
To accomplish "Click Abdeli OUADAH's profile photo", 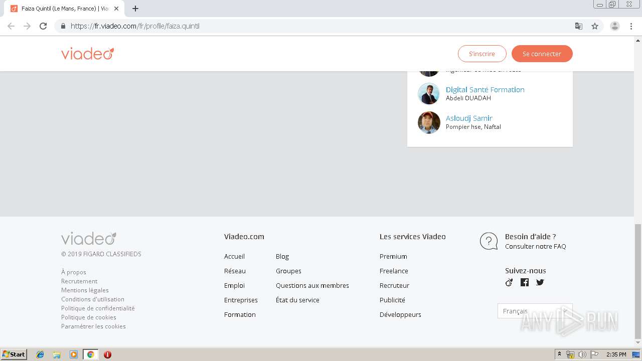I will point(429,94).
